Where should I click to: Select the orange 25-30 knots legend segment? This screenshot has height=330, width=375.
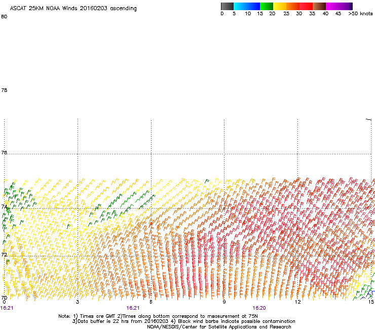[x=293, y=6]
